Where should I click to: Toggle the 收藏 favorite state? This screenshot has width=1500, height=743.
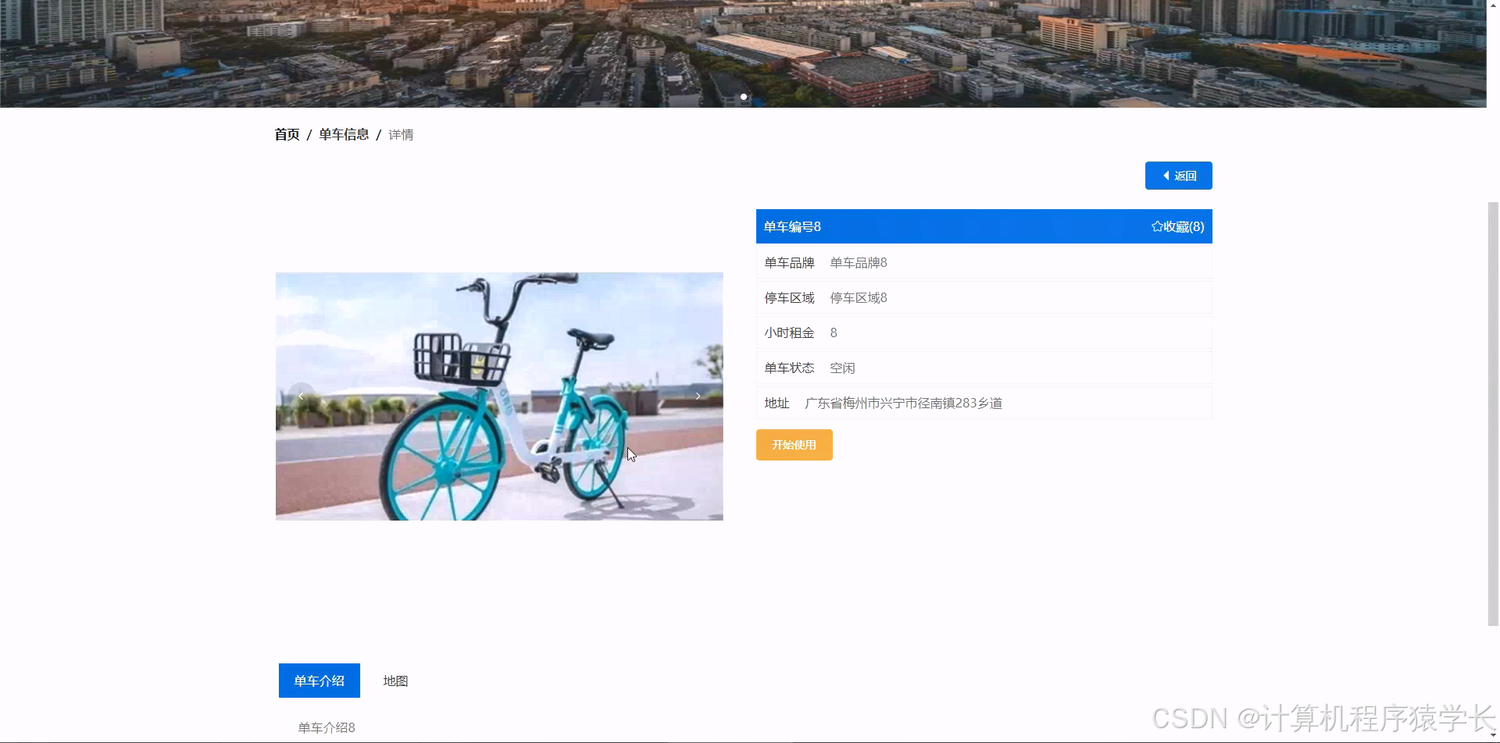pos(1178,226)
